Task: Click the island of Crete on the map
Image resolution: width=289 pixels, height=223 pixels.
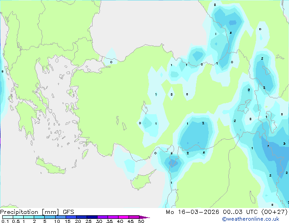Action: 50,166
